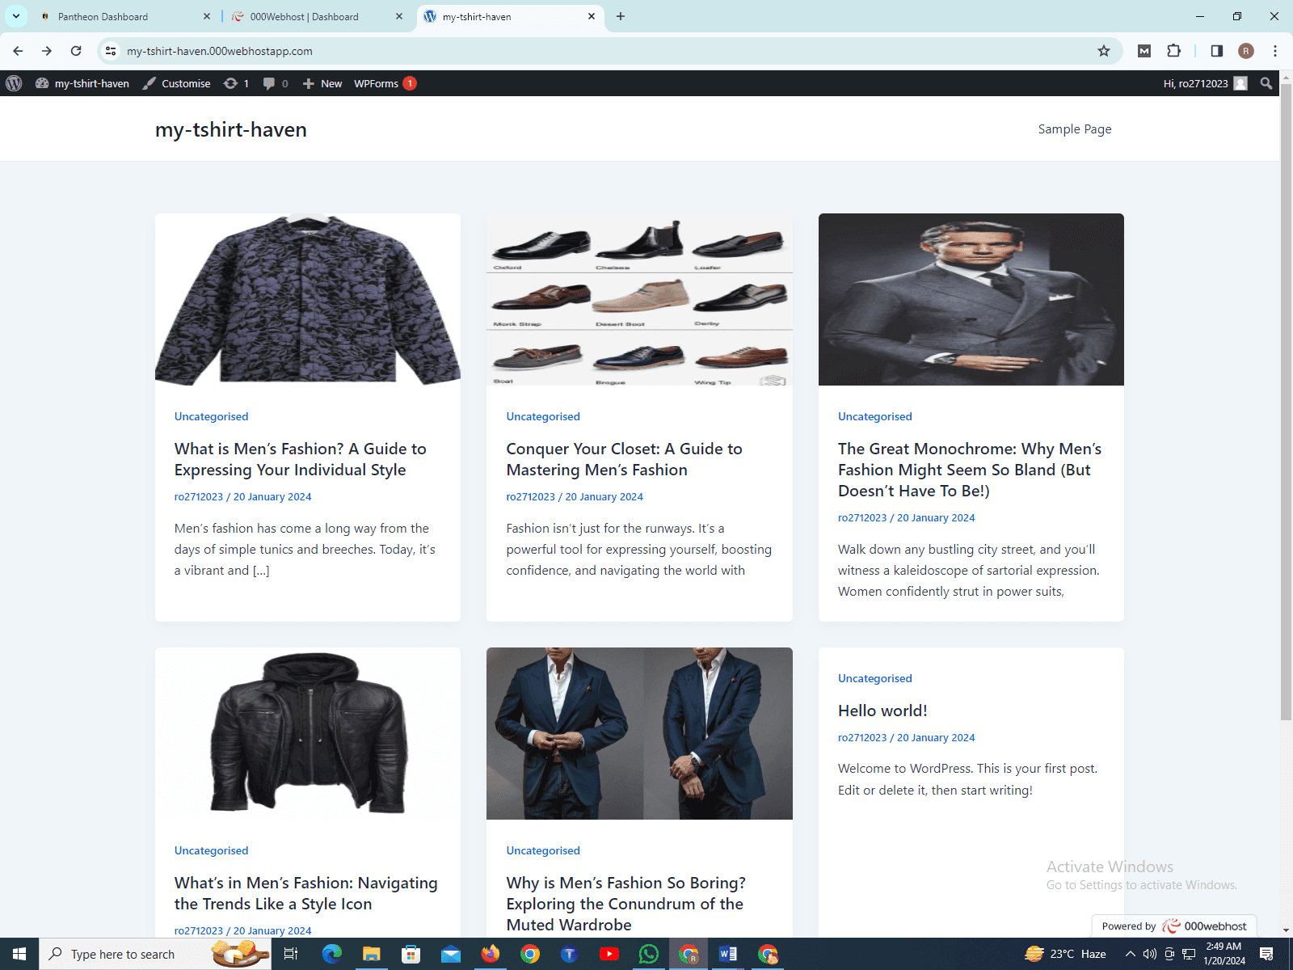Open the shoe styles chart thumbnail
The image size is (1293, 970).
pos(639,299)
